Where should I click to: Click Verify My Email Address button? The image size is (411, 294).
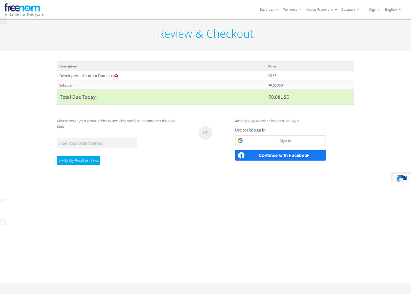(79, 160)
